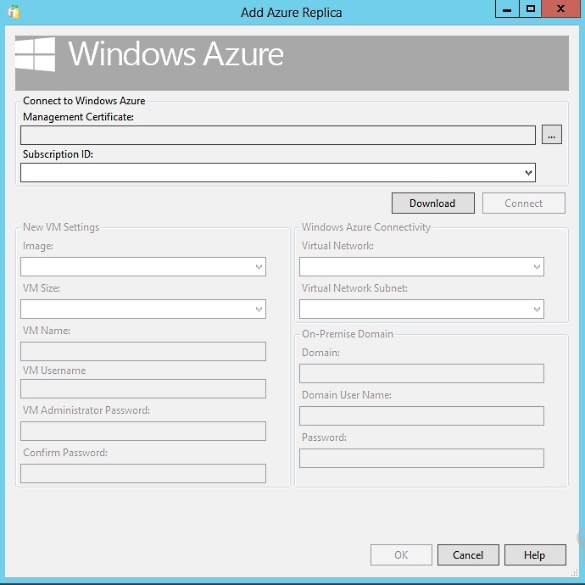
Task: Click the Connect button
Action: click(x=523, y=203)
